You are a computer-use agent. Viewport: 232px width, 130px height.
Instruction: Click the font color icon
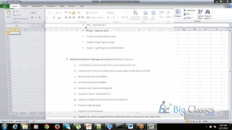pos(59,18)
